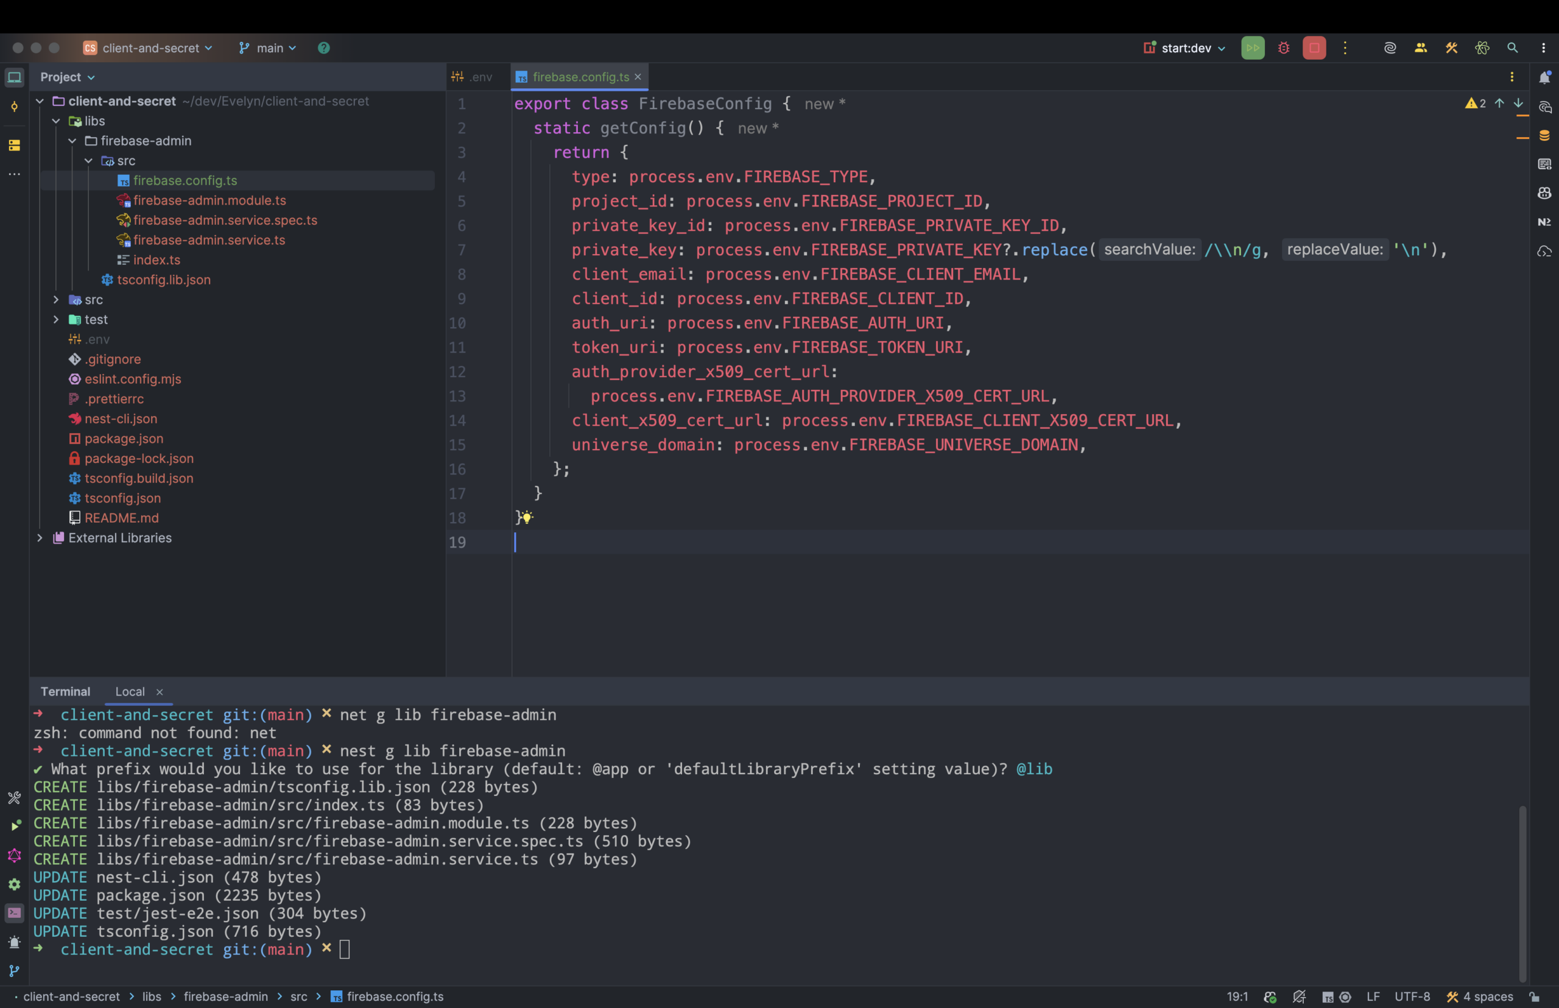Viewport: 1559px width, 1008px height.
Task: Click the Debug start:dev bug icon
Action: point(1284,48)
